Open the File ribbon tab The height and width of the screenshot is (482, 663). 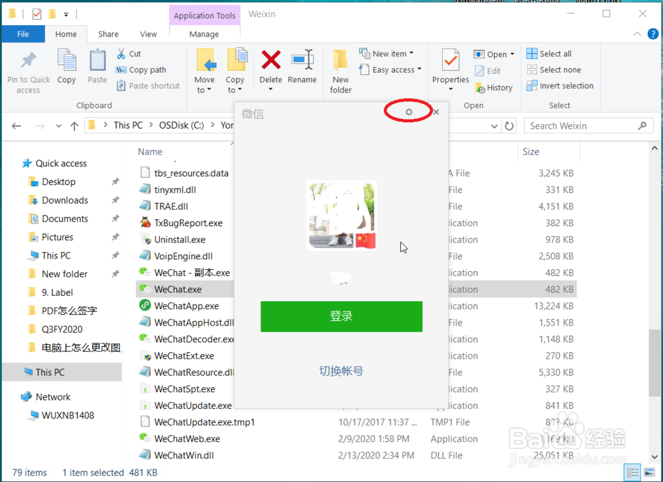pyautogui.click(x=23, y=34)
